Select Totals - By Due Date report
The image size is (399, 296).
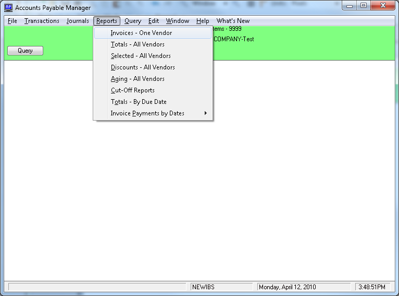pos(139,102)
